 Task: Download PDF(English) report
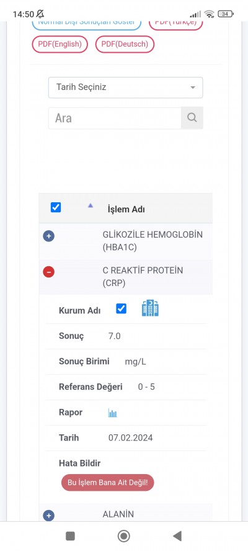point(60,44)
